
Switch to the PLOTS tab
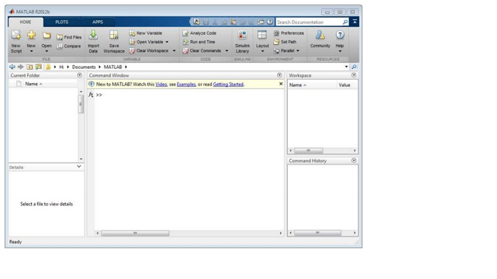(62, 22)
